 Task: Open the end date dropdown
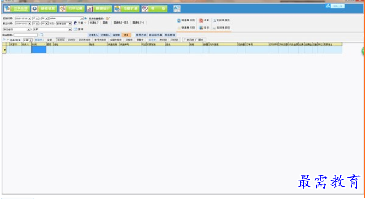pos(30,24)
